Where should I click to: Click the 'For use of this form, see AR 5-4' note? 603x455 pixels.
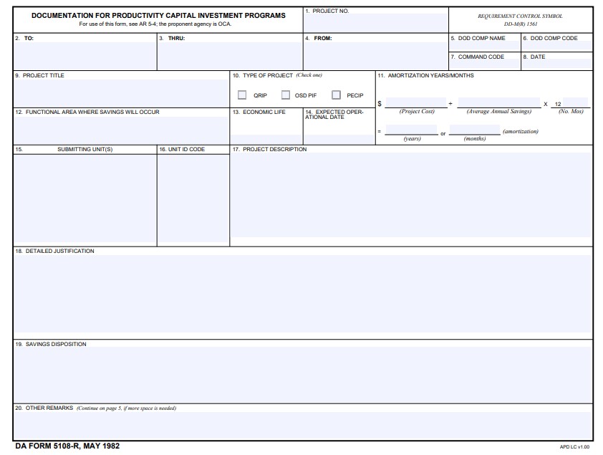tap(155, 24)
